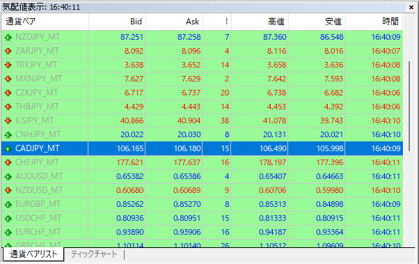Image resolution: width=419 pixels, height=264 pixels.
Task: Click the 安値 column header
Action: [x=317, y=22]
